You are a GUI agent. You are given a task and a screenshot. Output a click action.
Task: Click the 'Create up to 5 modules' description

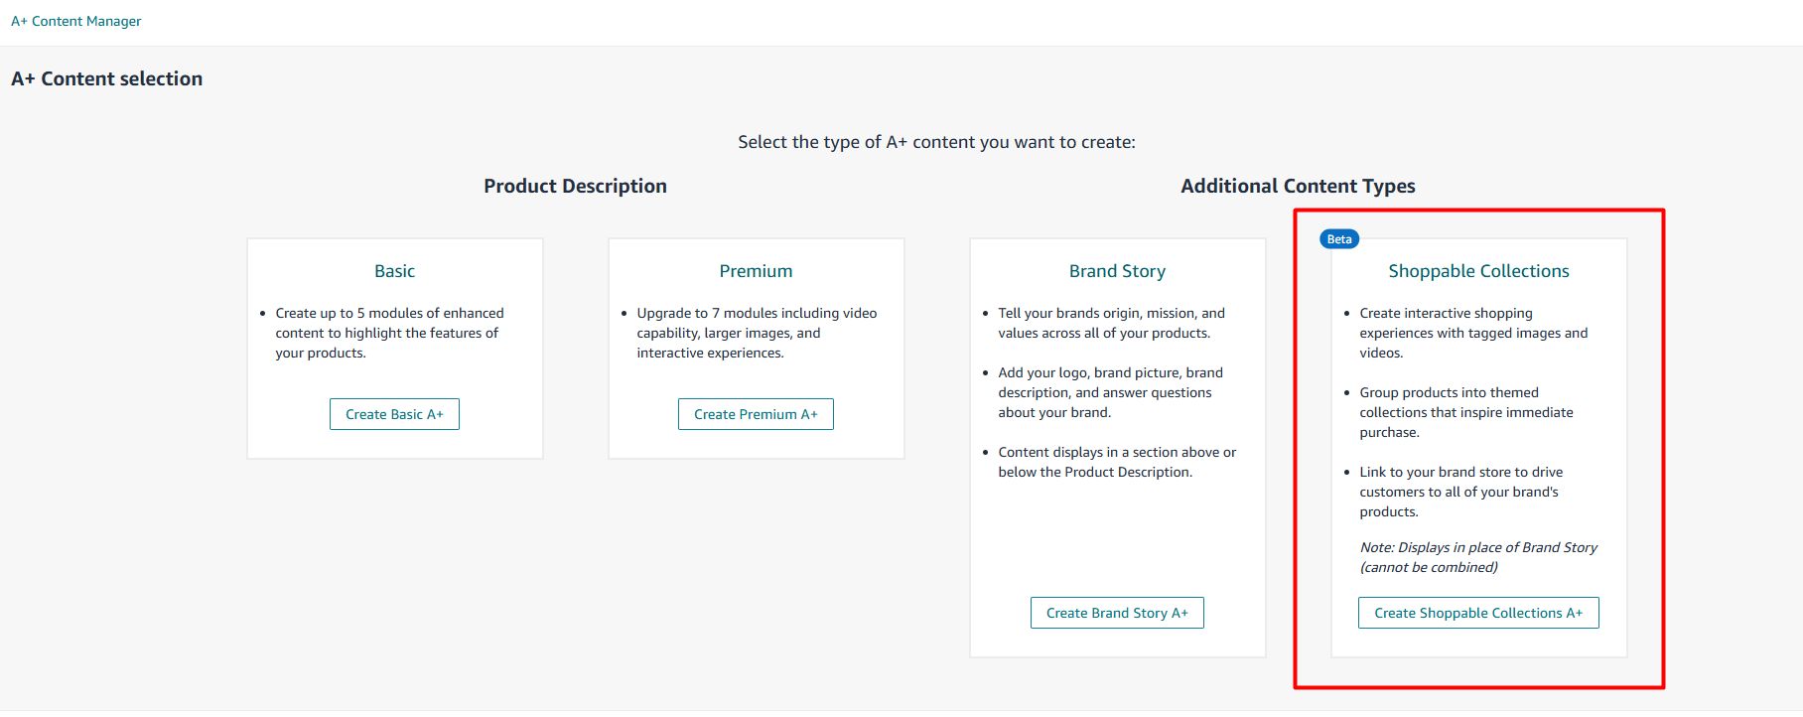(x=389, y=333)
